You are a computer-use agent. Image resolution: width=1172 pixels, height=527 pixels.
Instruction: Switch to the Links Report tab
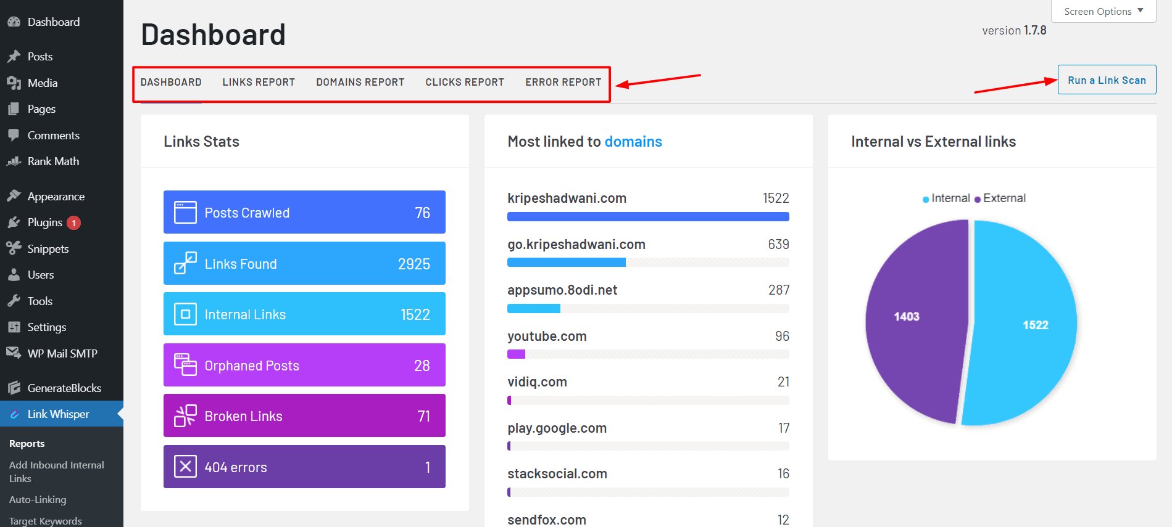(259, 82)
